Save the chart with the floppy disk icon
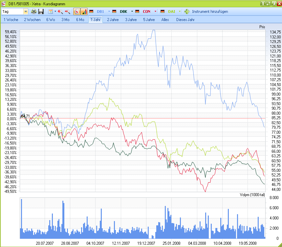282x247 pixels. coord(41,11)
